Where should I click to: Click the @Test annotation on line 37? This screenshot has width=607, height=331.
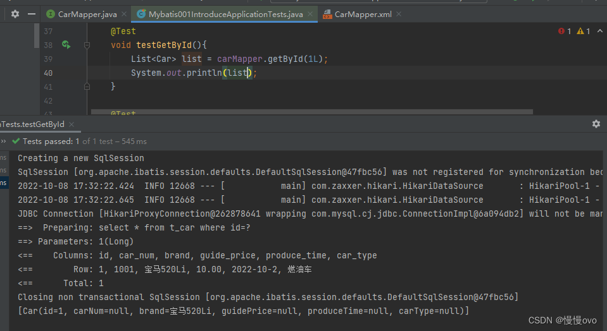pos(123,32)
